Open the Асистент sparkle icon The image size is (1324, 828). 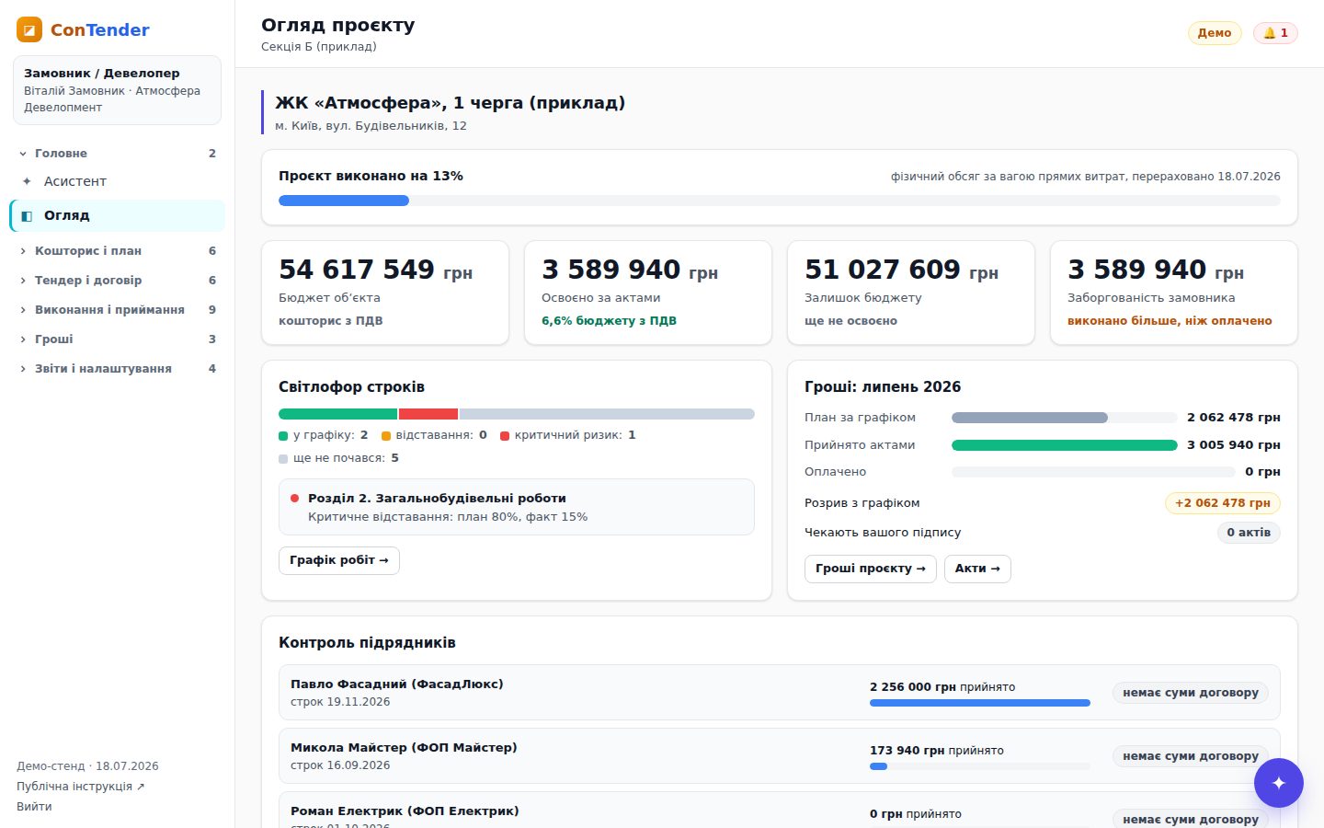click(27, 181)
